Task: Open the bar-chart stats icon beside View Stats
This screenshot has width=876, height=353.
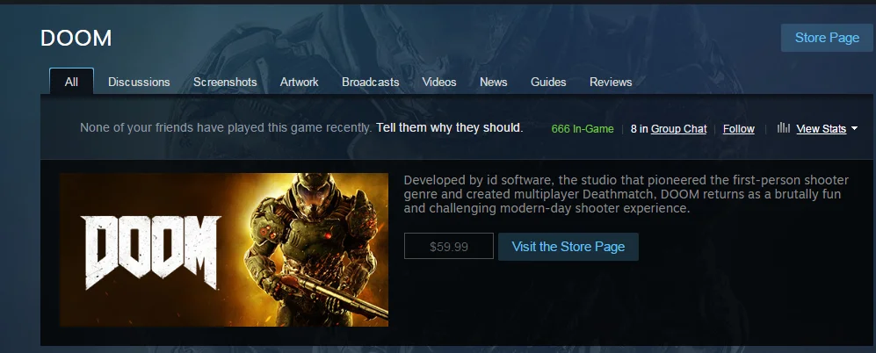Action: pos(783,128)
